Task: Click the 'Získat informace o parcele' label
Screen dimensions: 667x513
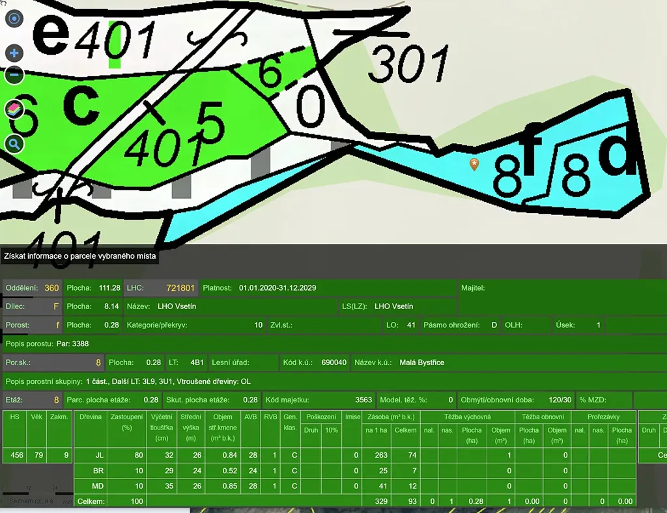Action: tap(79, 256)
